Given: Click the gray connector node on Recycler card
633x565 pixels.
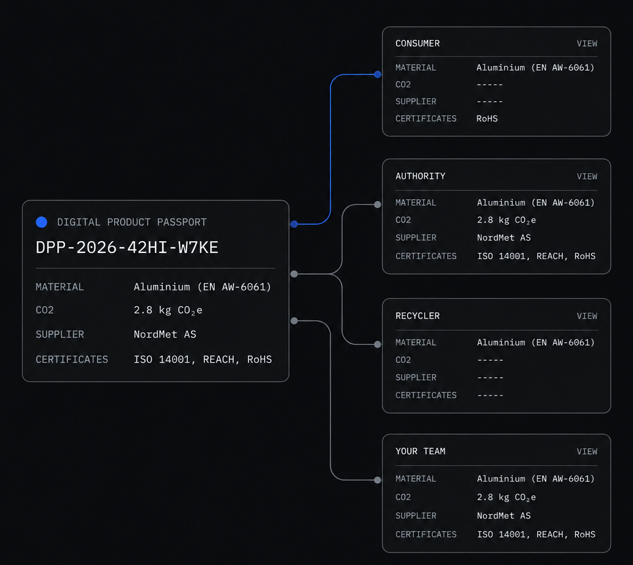Looking at the screenshot, I should pos(378,344).
